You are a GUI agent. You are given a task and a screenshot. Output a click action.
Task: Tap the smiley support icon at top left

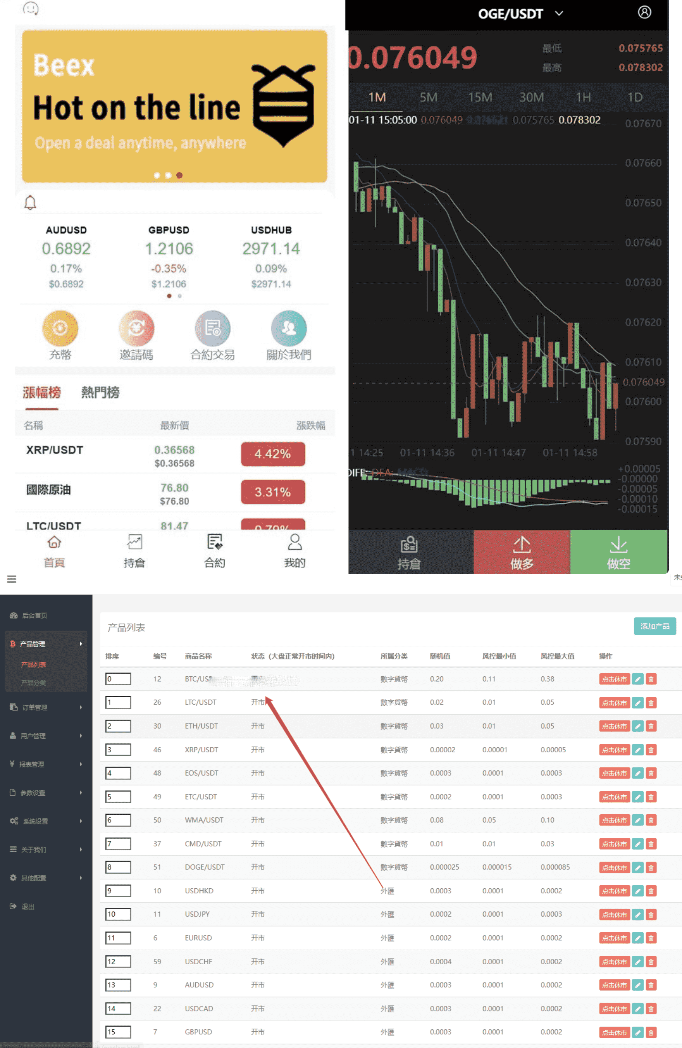[x=31, y=8]
